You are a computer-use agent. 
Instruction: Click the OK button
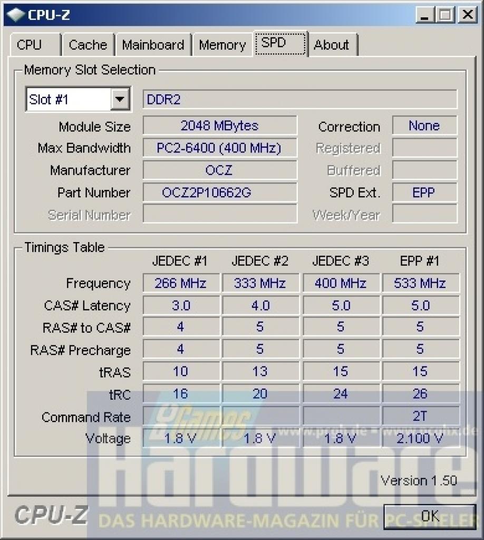[430, 516]
